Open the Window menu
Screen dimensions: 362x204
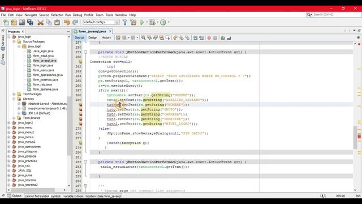pos(121,15)
